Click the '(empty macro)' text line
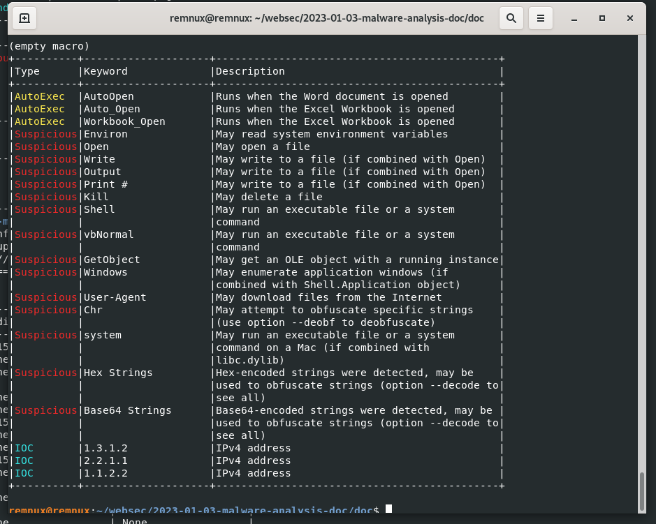The width and height of the screenshot is (656, 524). pyautogui.click(x=50, y=46)
